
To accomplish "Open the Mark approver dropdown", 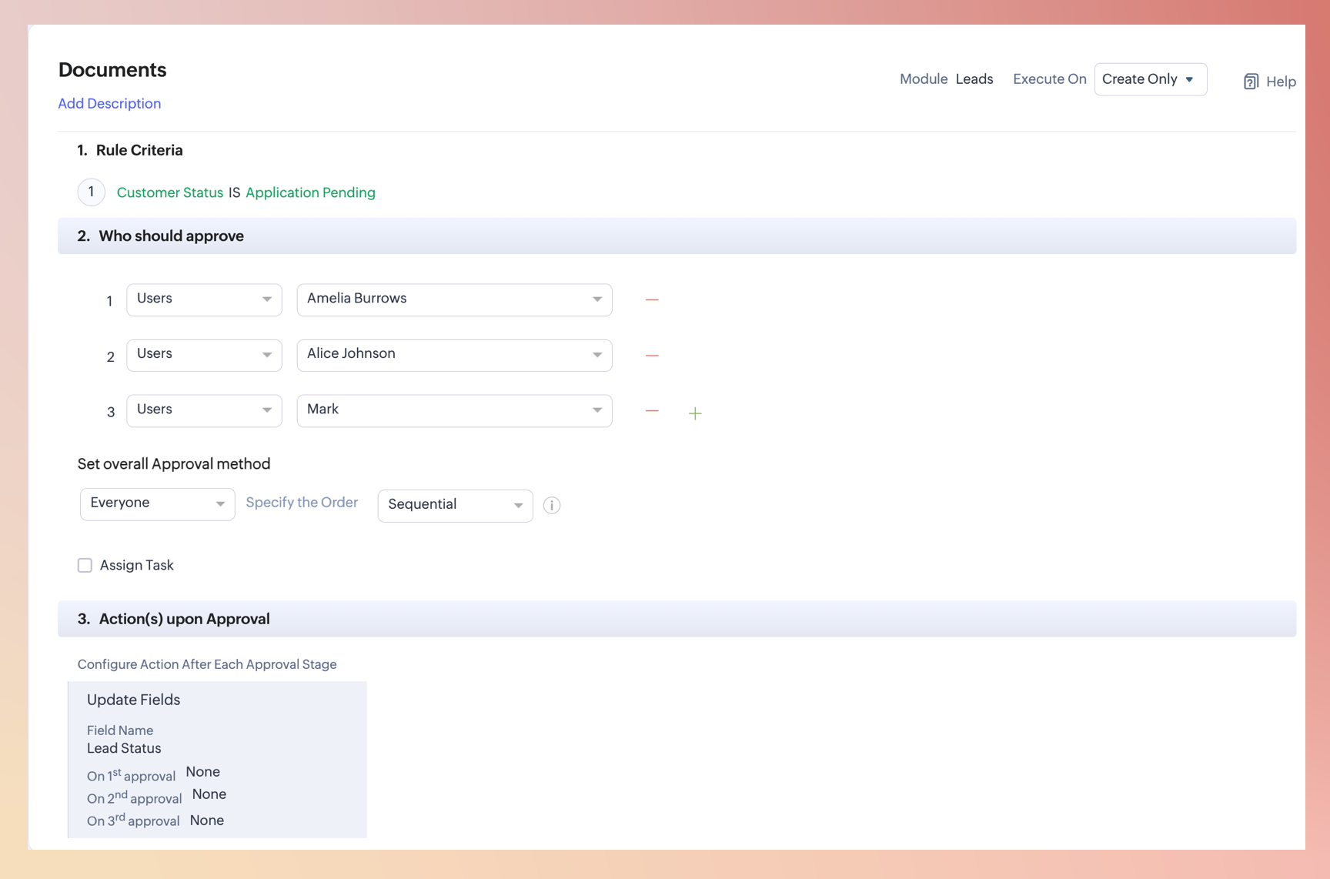I will (x=454, y=410).
